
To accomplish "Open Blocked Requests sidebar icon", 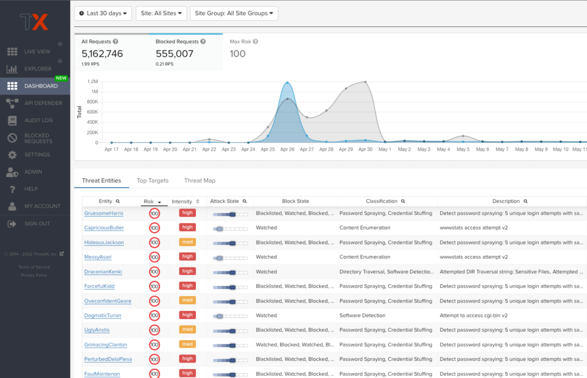I will [12, 138].
